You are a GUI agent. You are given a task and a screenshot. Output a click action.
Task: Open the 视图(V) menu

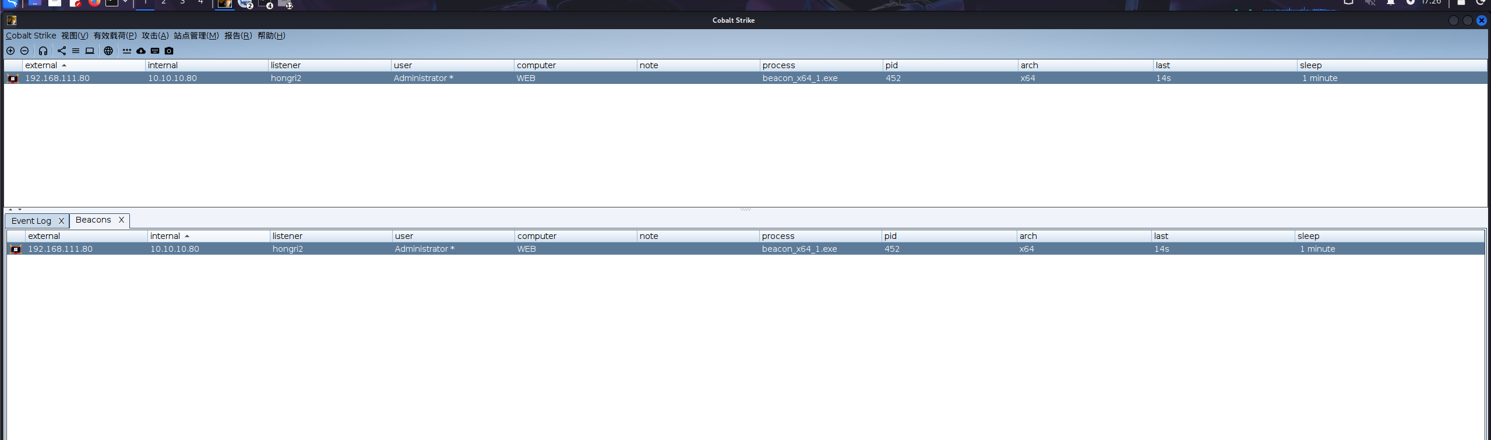click(x=75, y=36)
